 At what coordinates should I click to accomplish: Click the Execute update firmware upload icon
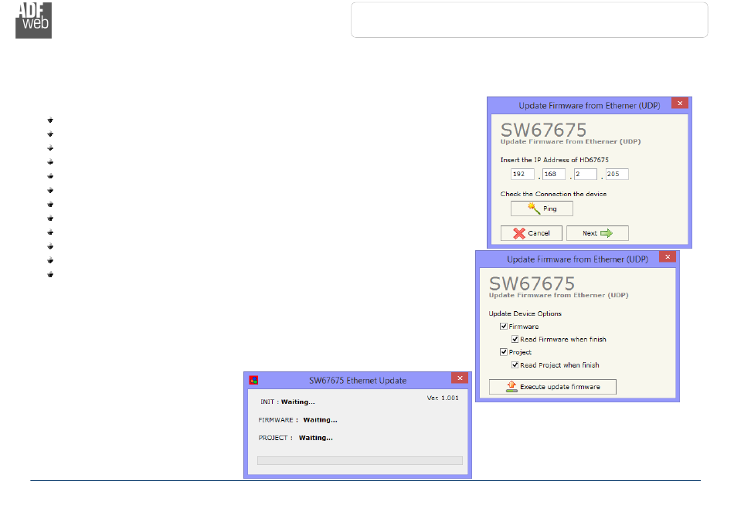511,387
